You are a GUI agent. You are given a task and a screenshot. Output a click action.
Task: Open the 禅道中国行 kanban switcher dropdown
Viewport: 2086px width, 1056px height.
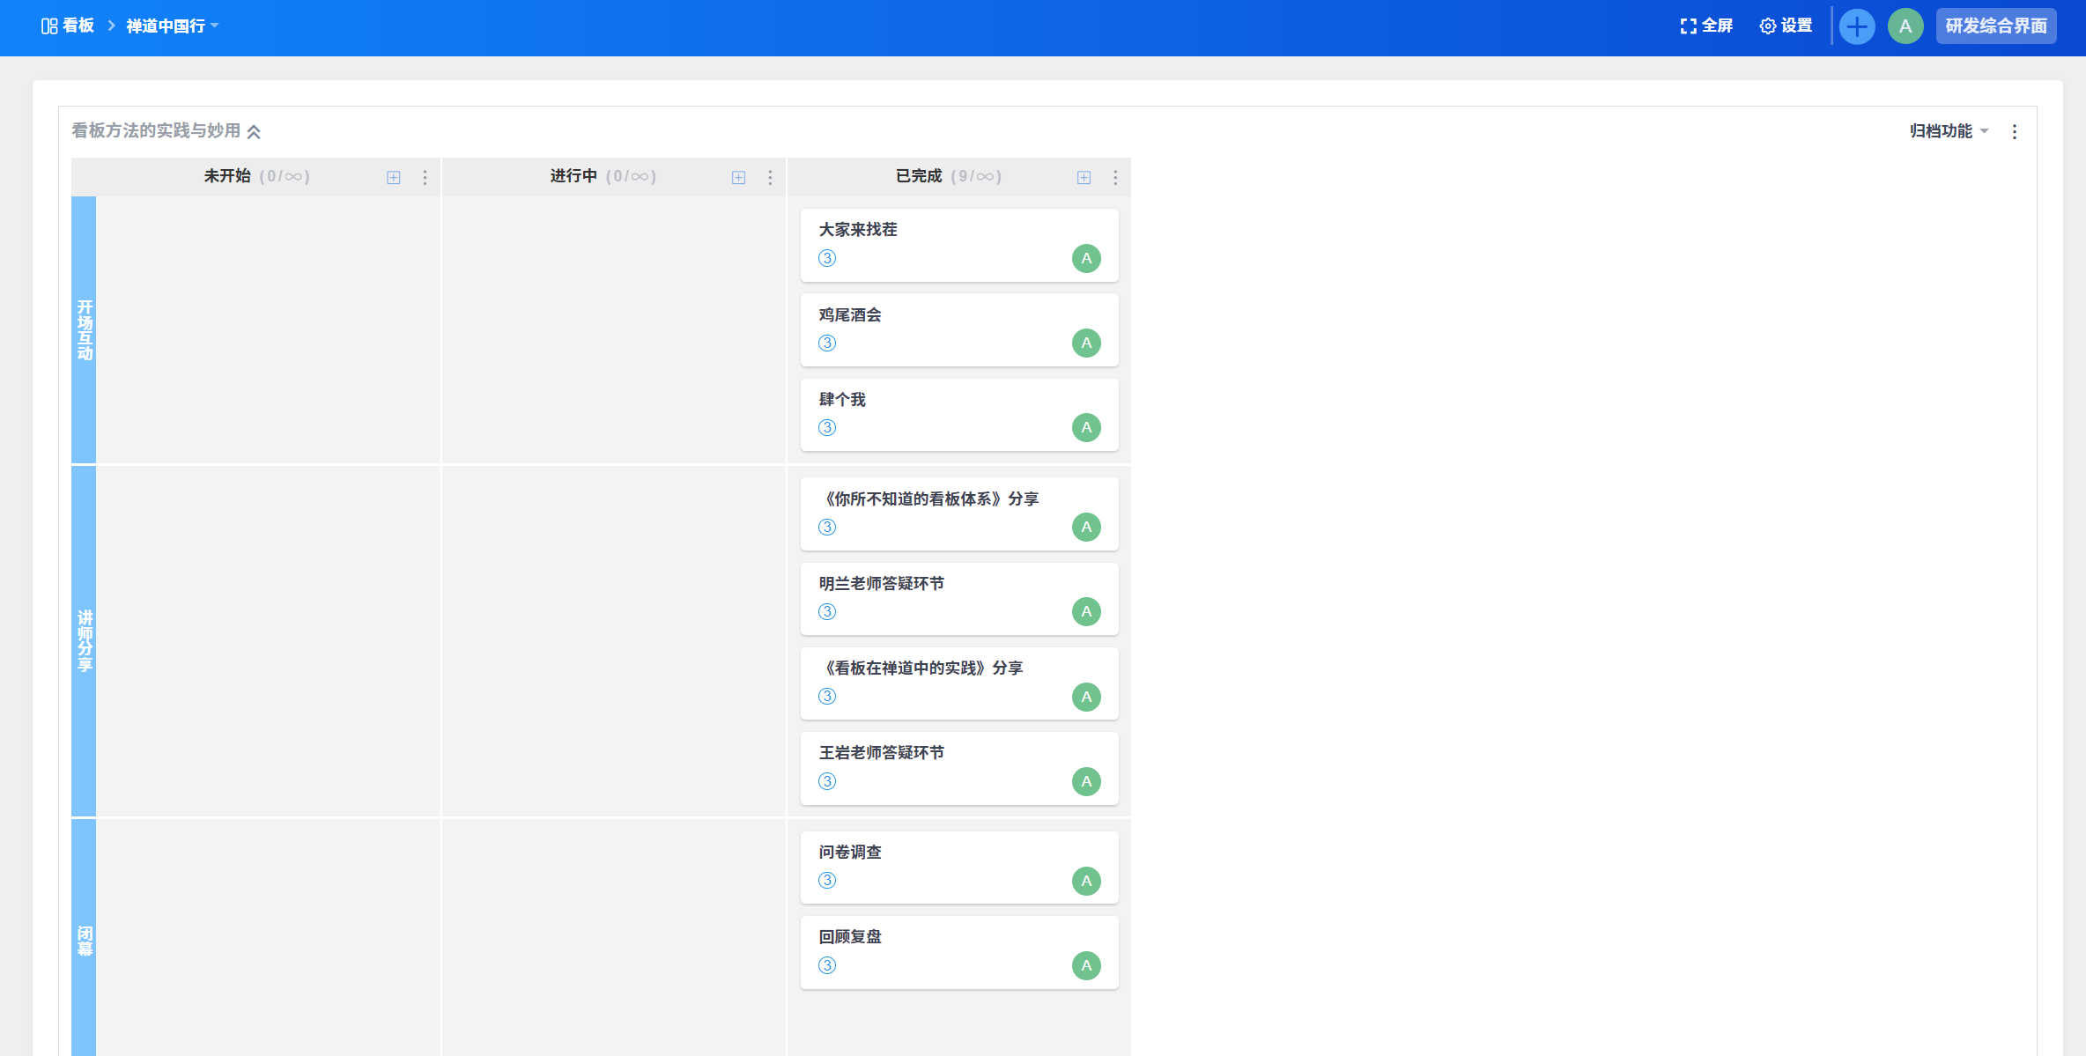click(173, 26)
